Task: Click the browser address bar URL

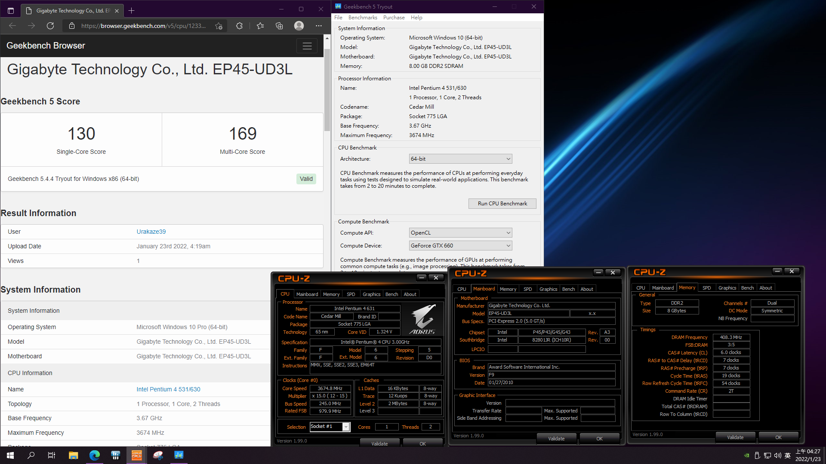Action: click(x=143, y=26)
